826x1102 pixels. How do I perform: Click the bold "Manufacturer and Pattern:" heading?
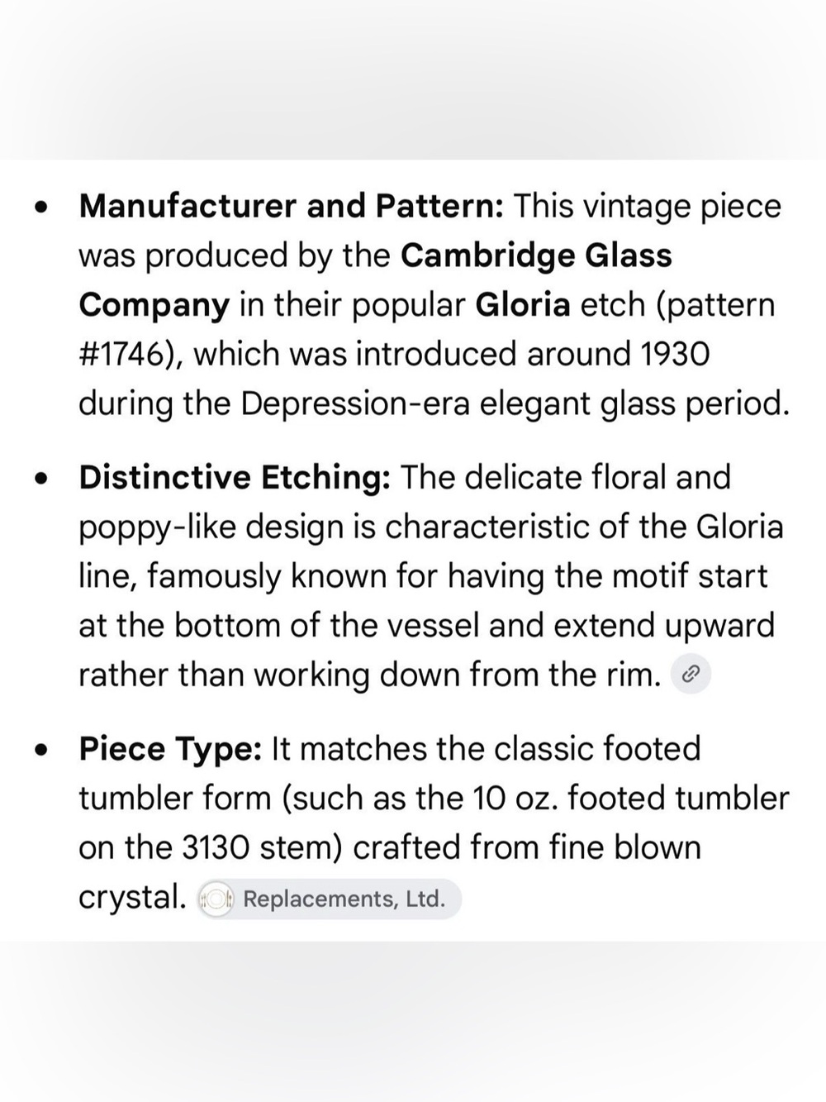(x=291, y=206)
